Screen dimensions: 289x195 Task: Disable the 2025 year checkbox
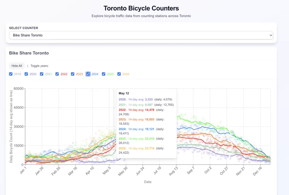104,74
